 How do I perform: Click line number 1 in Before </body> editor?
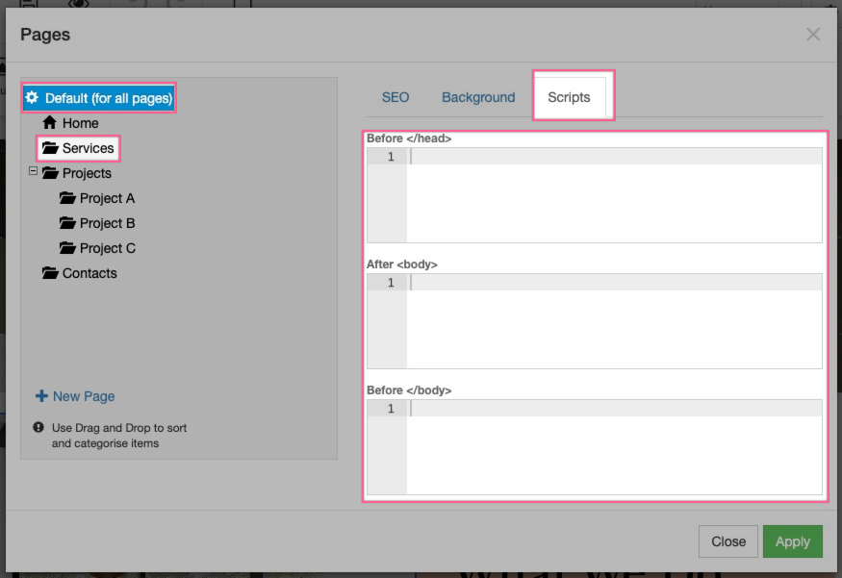tap(391, 409)
